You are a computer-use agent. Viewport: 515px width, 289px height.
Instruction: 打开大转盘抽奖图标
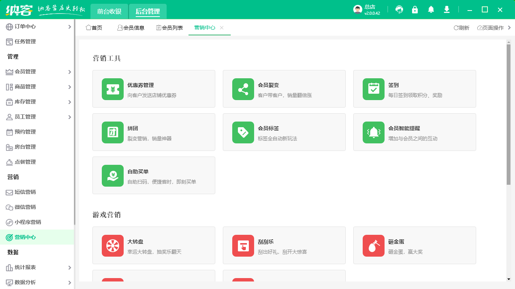(112, 245)
